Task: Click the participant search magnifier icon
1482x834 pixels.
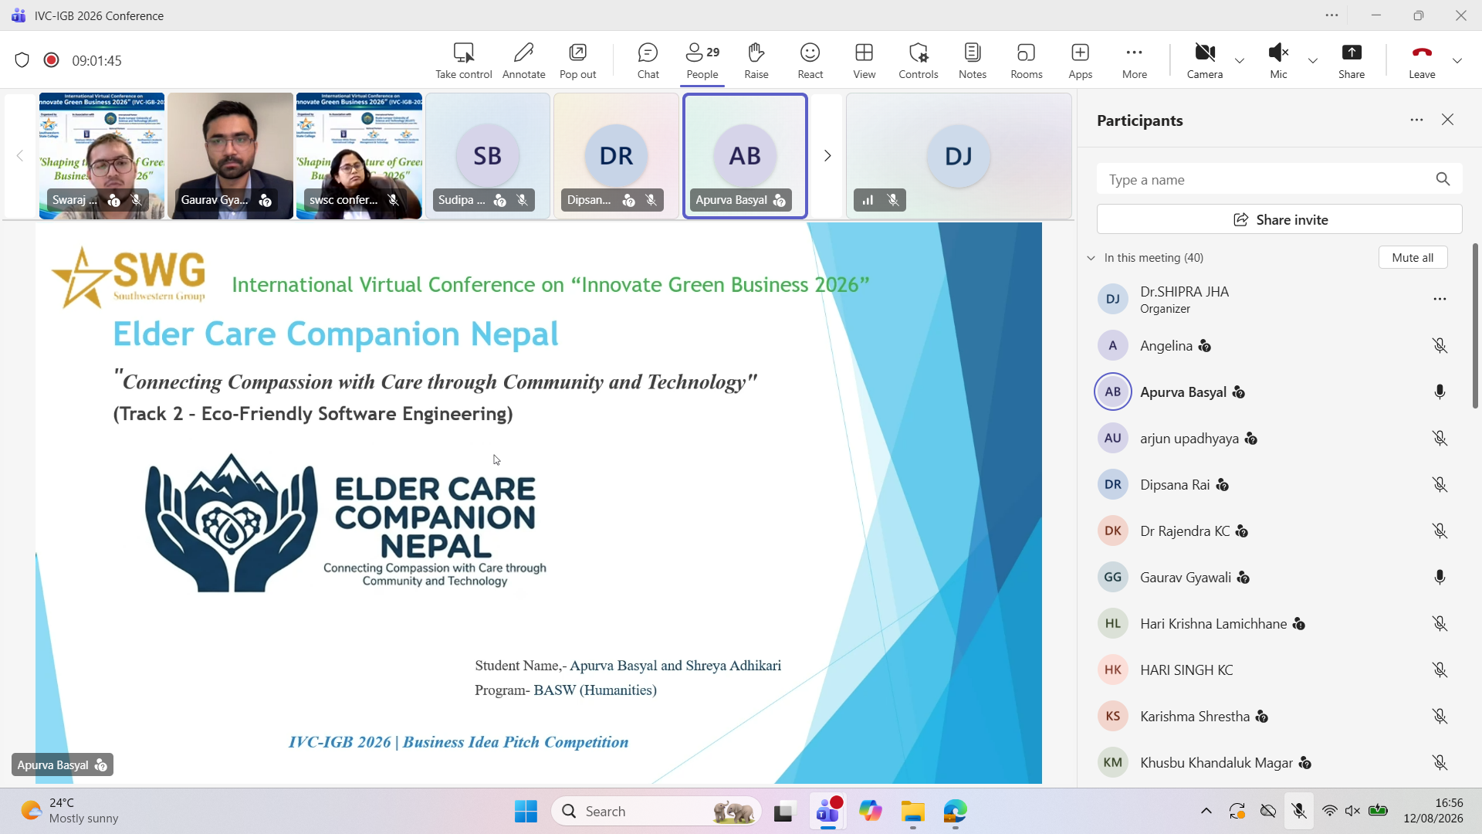Action: click(x=1443, y=179)
